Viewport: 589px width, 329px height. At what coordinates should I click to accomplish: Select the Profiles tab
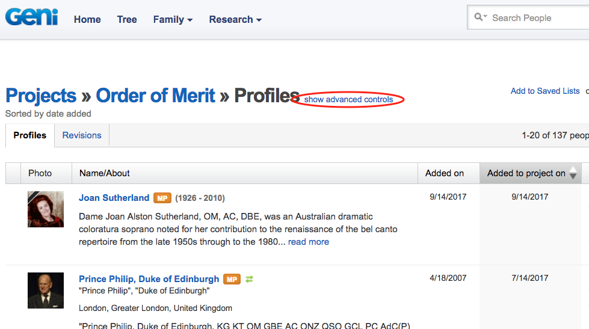[30, 135]
